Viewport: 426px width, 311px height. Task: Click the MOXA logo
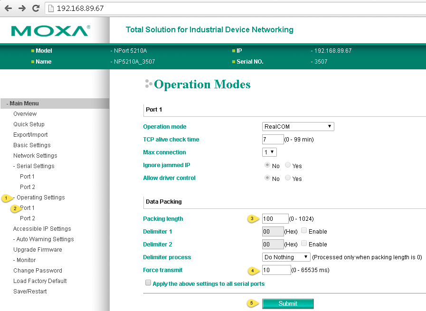coord(50,31)
